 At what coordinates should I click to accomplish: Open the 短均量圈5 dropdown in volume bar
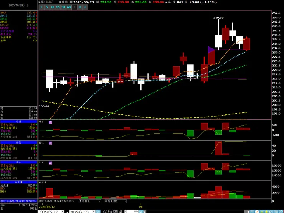click(125, 201)
